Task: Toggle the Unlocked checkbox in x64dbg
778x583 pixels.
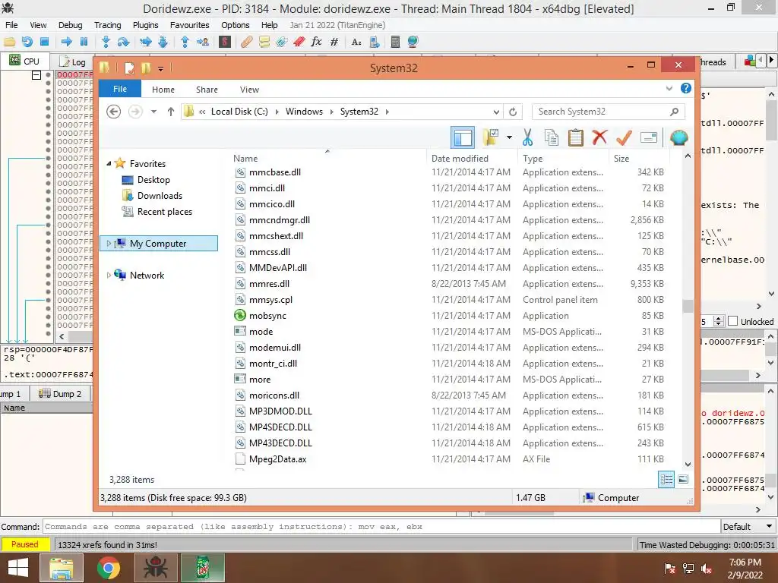Action: (733, 321)
